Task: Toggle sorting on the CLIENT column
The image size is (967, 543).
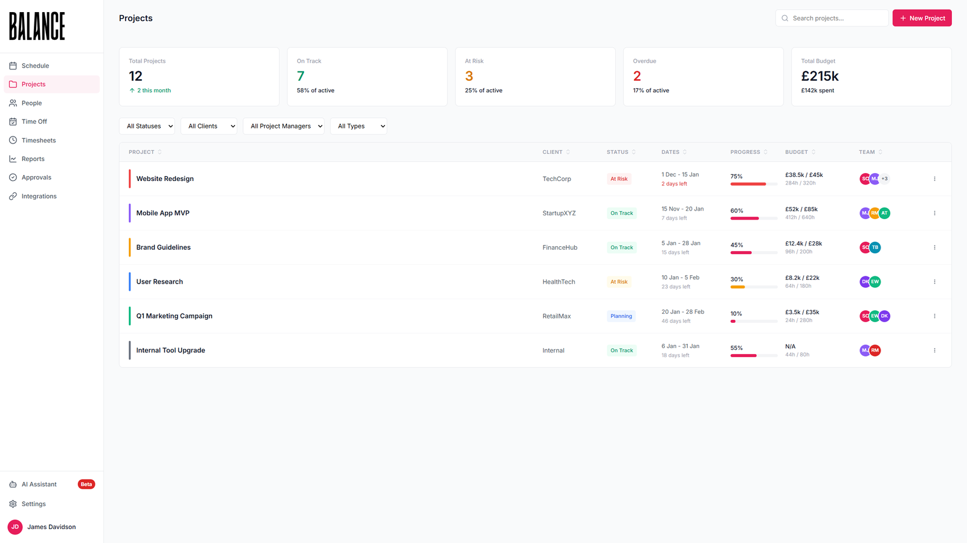Action: tap(556, 152)
